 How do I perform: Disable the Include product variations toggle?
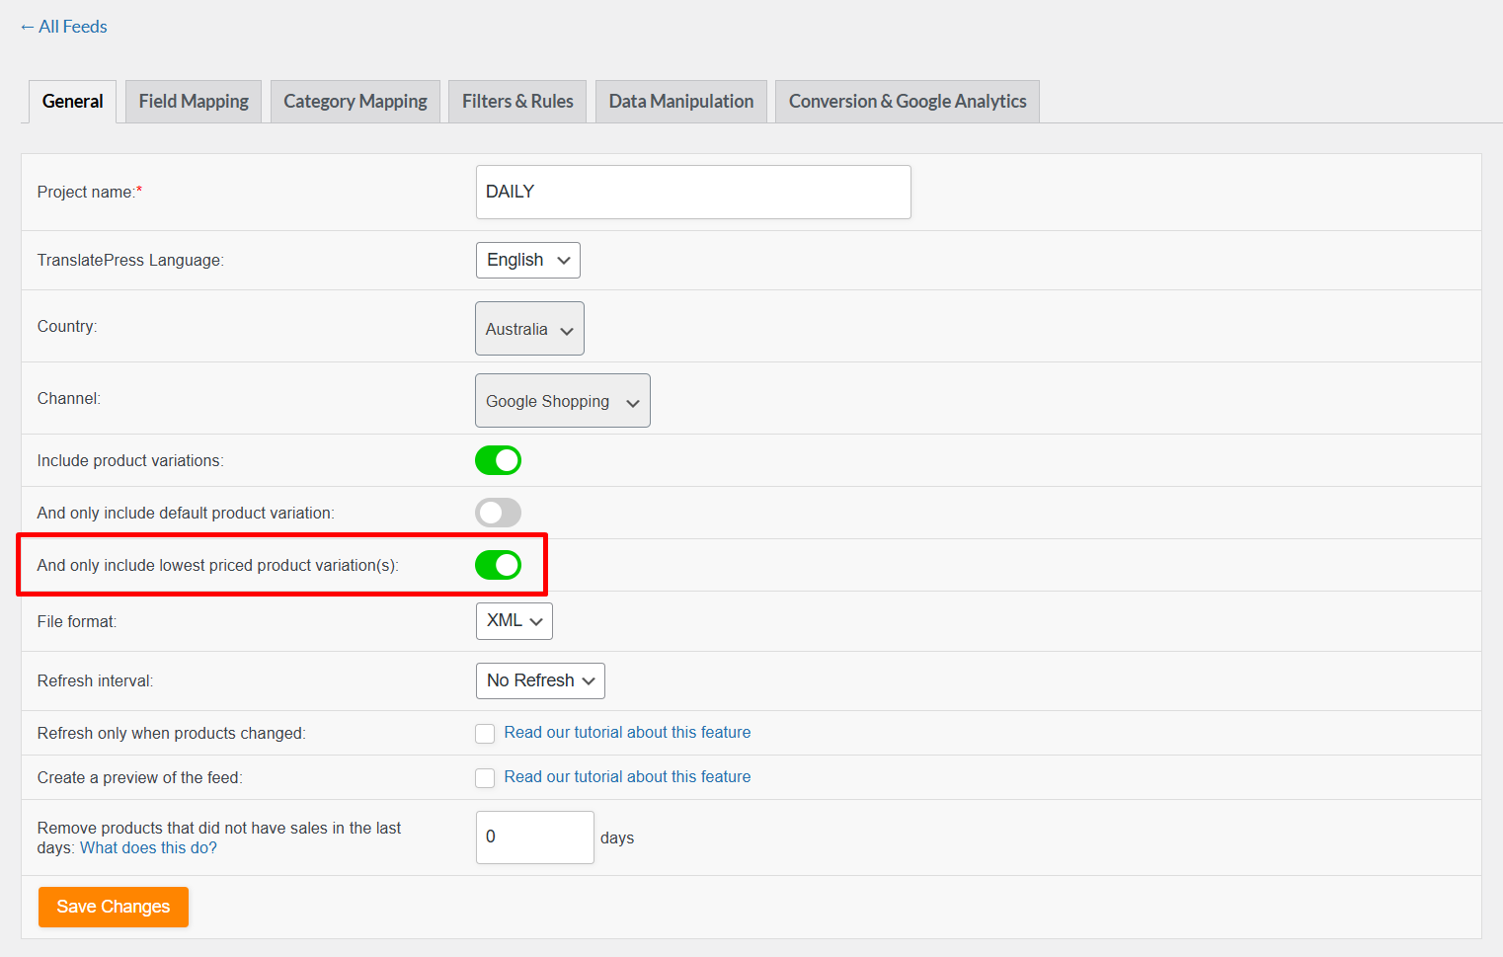point(498,460)
